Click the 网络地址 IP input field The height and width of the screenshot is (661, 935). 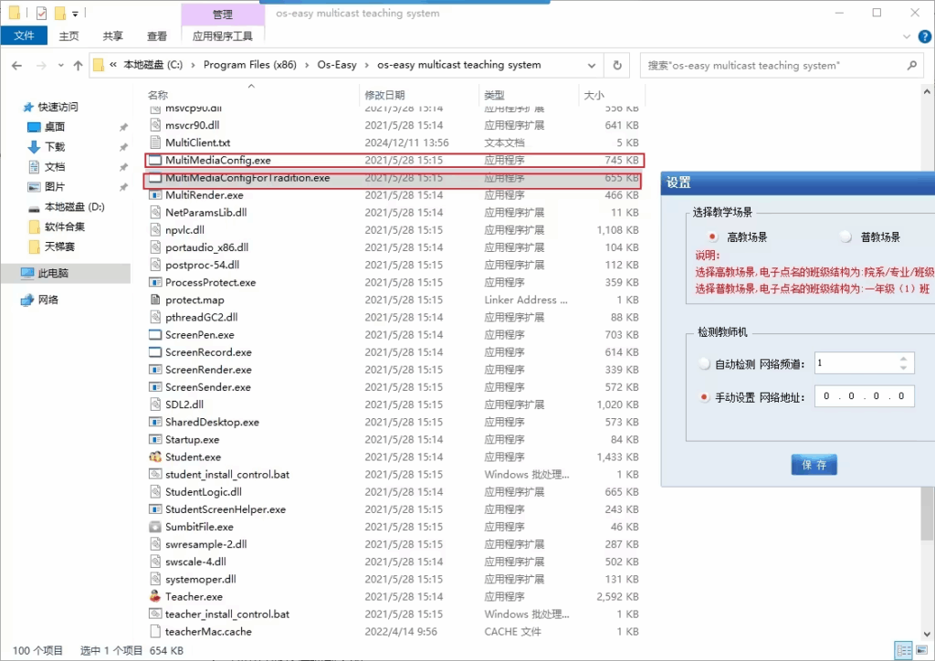pos(863,395)
